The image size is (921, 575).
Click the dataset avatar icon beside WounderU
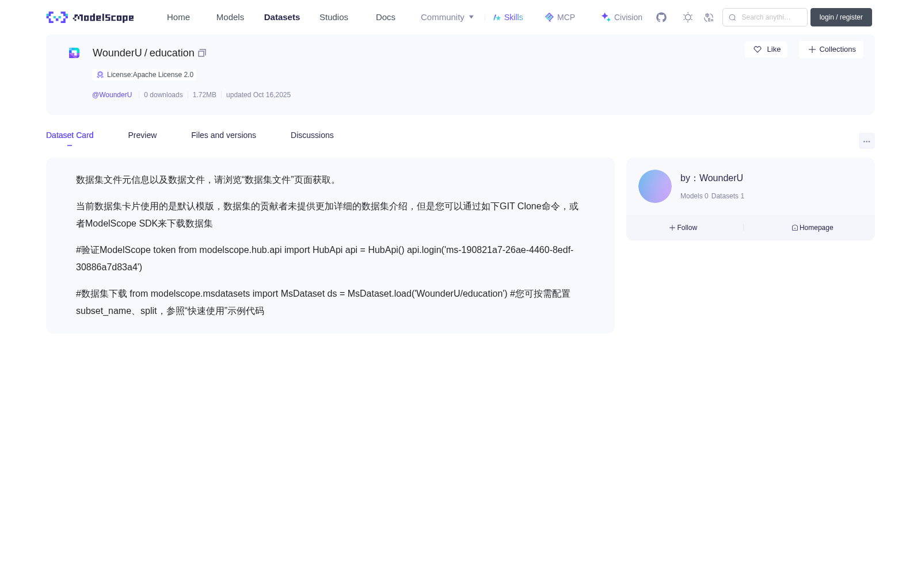point(74,53)
